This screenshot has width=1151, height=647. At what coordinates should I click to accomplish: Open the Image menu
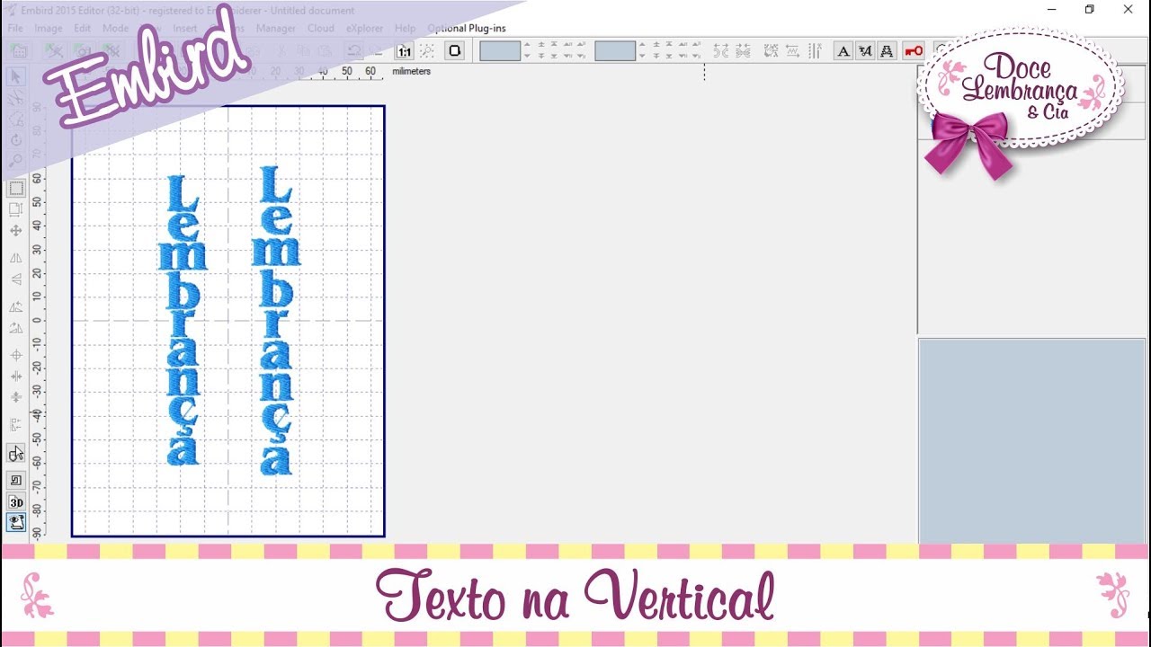[49, 28]
